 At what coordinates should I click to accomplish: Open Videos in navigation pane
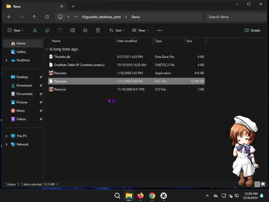point(23,119)
